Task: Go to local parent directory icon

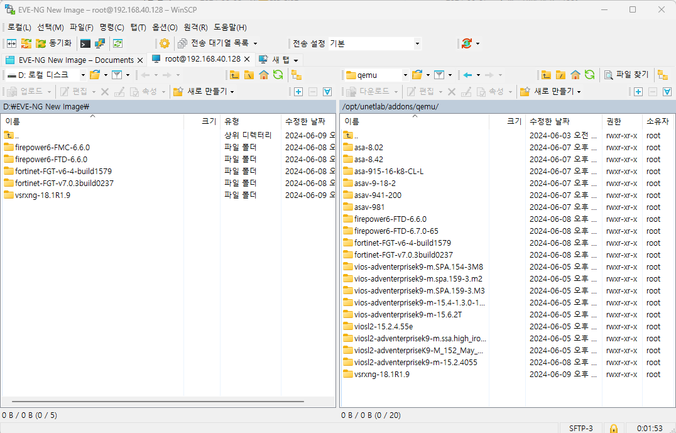Action: point(234,75)
